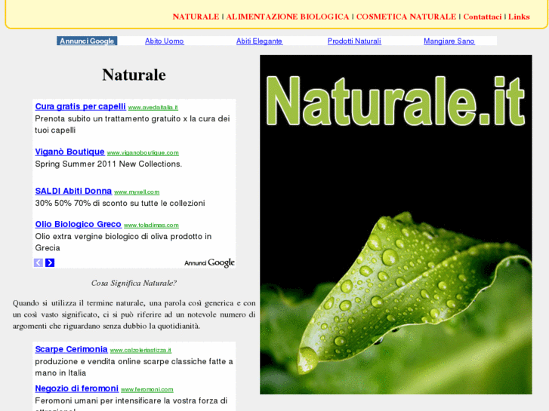Follow the Abito Uomo ad link
Viewport: 549px width, 411px height.
coord(165,41)
